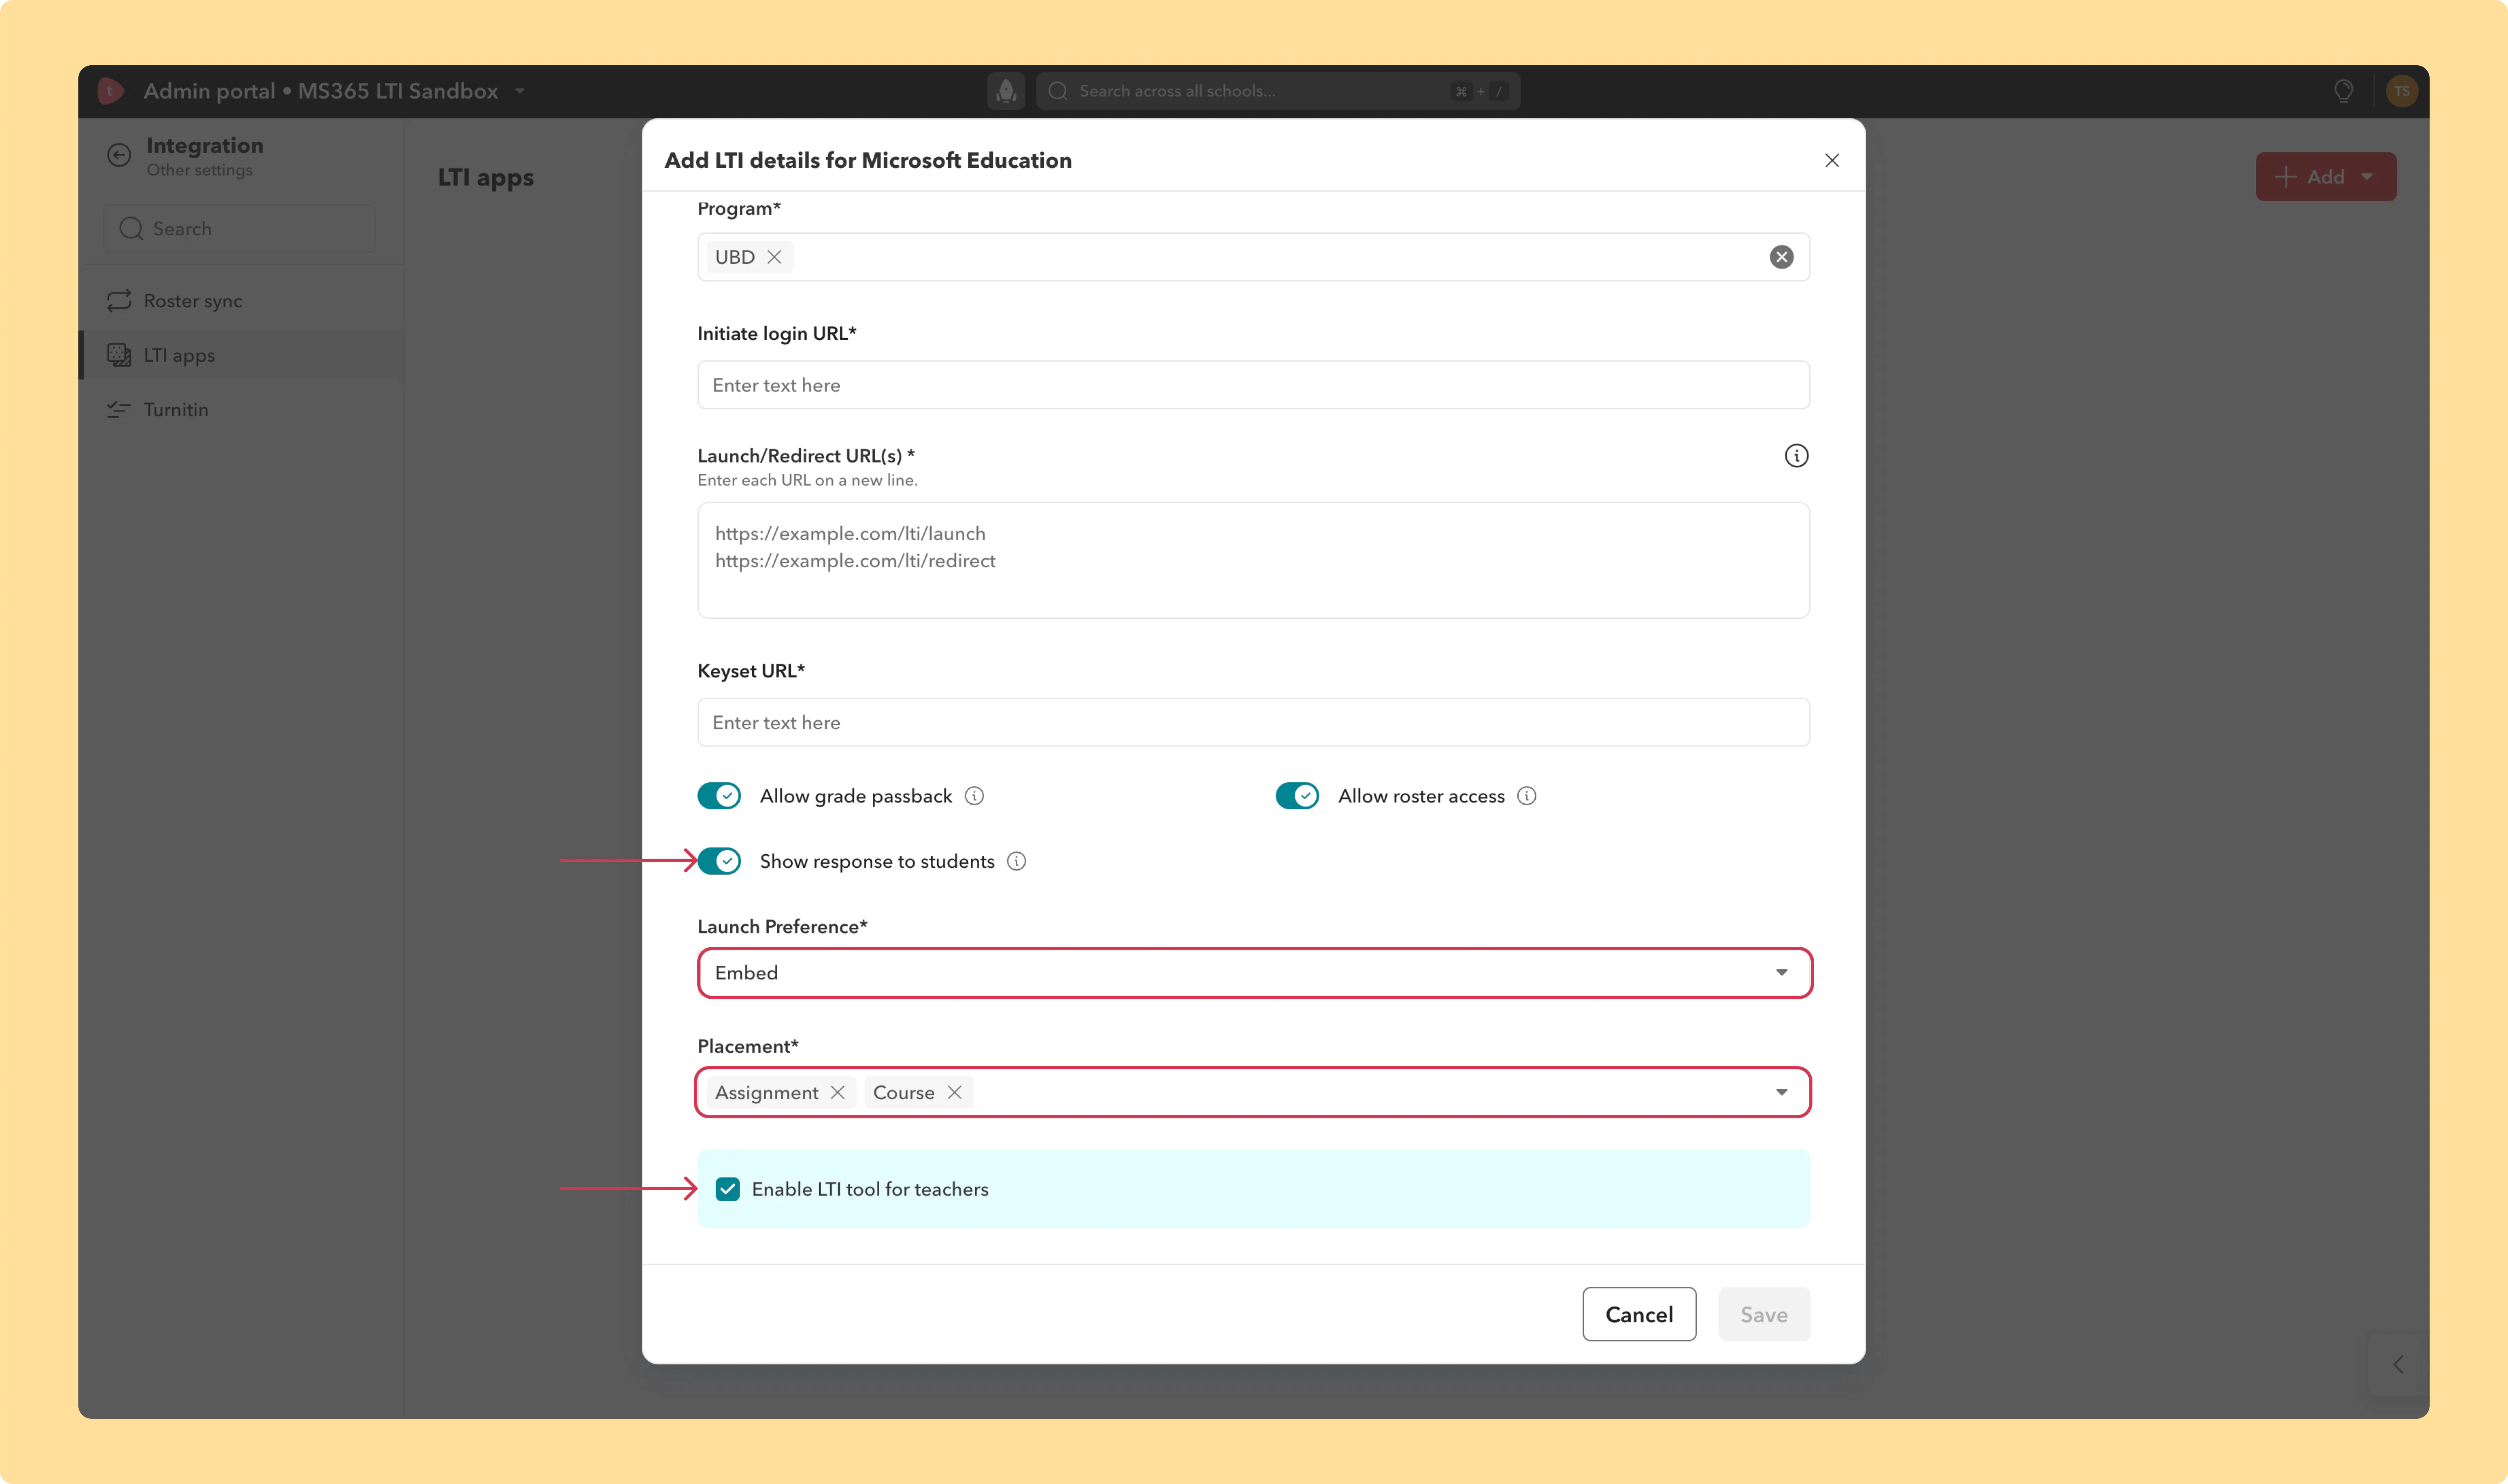This screenshot has height=1484, width=2508.
Task: Open the Launch Preference dropdown
Action: tap(1254, 973)
